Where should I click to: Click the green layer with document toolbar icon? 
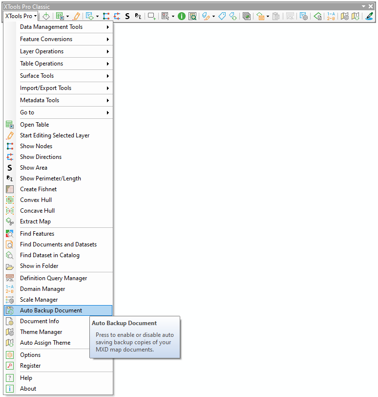click(x=317, y=16)
